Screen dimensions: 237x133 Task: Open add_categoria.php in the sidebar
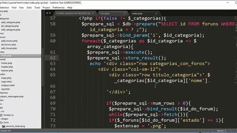pos(11,22)
